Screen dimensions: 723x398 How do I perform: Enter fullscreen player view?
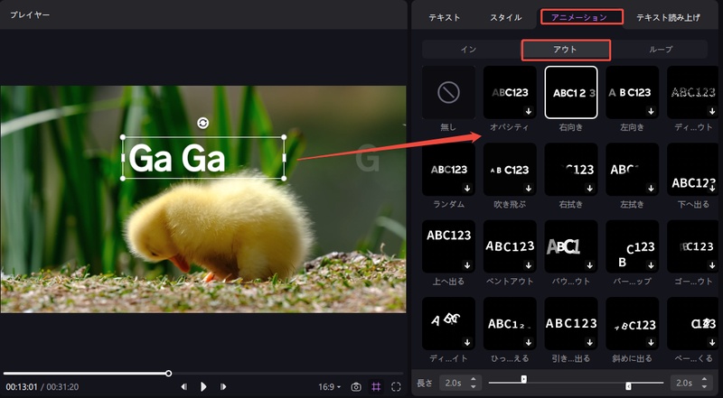point(396,387)
